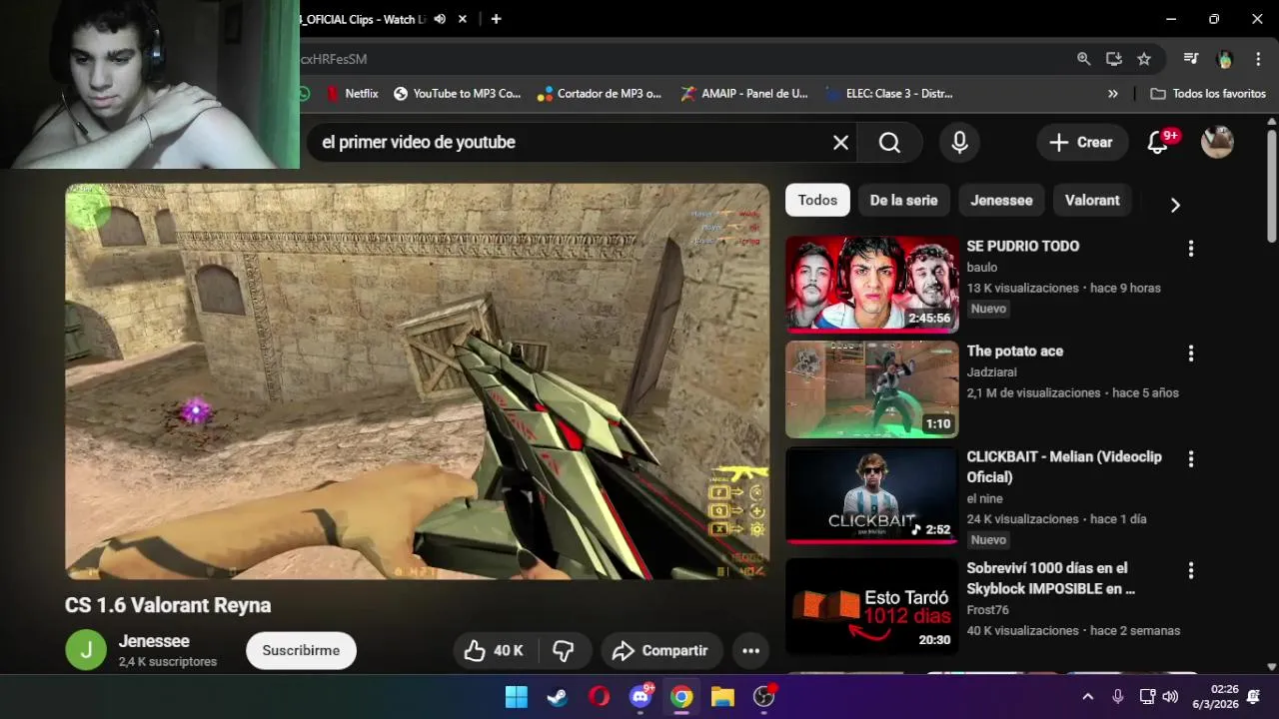Click the zoom magnifier icon in address bar
This screenshot has height=719, width=1279.
(x=1083, y=59)
